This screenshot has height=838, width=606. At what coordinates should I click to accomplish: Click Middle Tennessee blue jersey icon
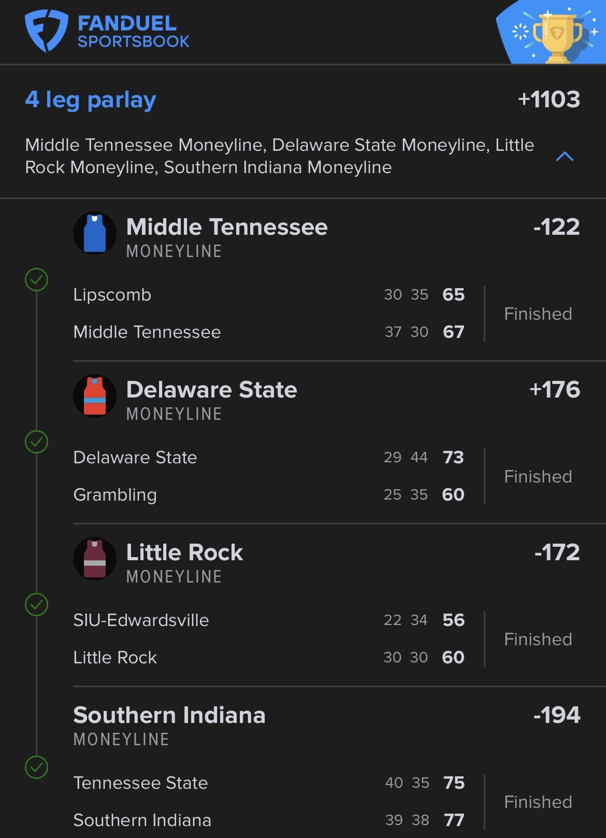click(x=95, y=234)
